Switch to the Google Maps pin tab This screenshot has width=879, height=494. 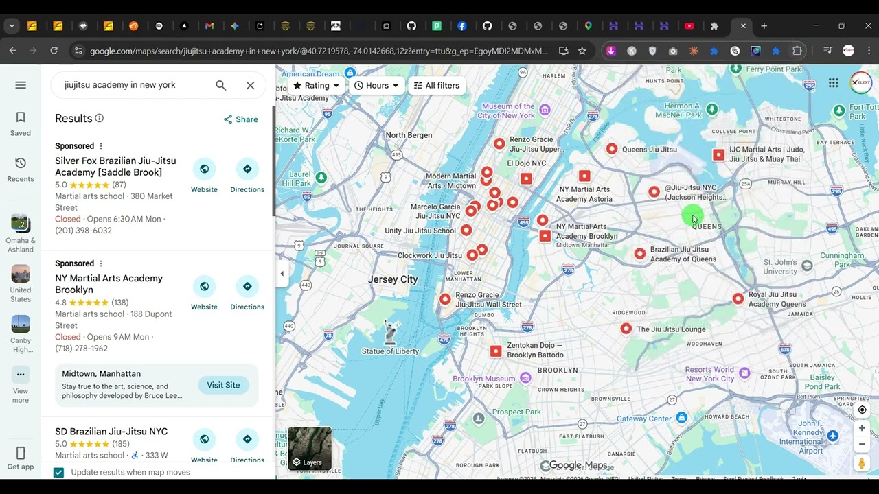click(589, 26)
